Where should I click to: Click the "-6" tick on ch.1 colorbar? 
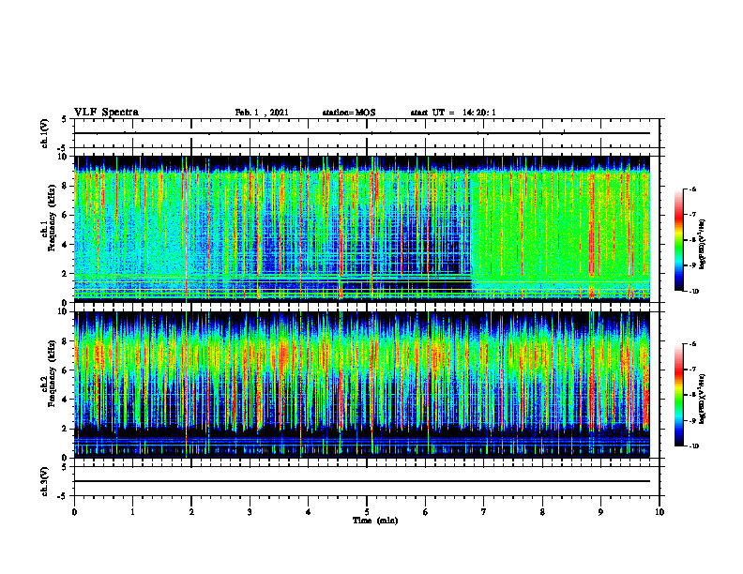691,189
